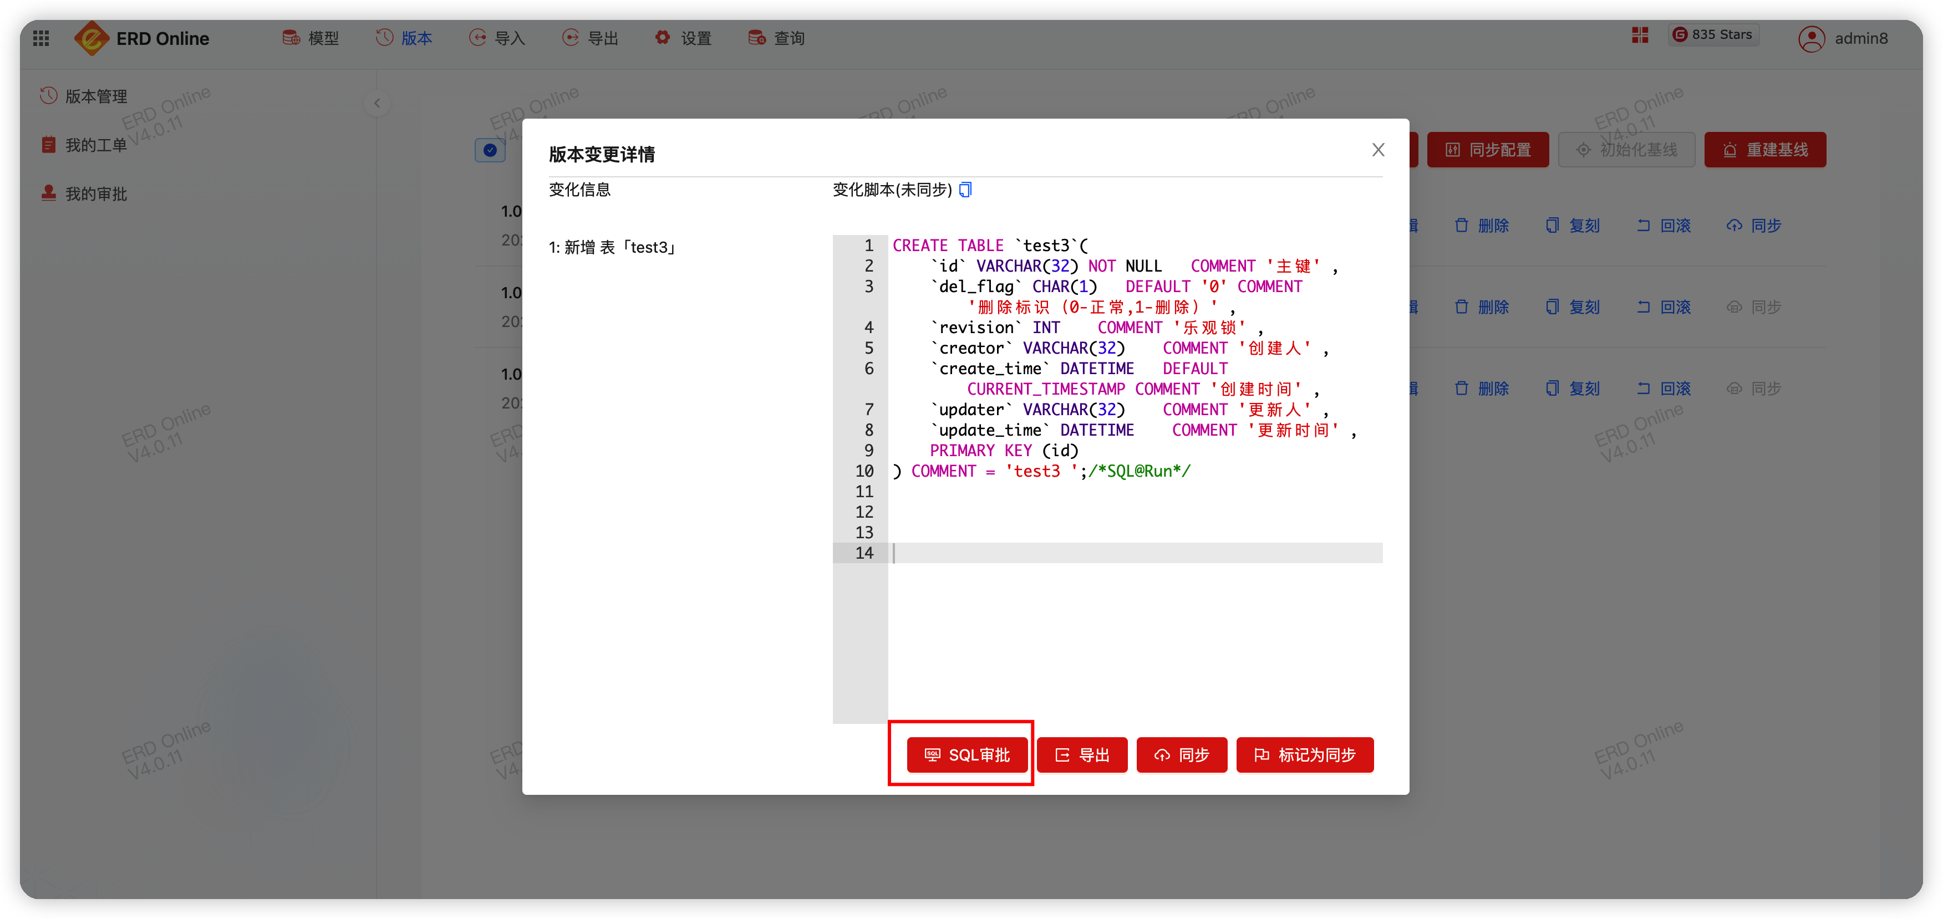Screen dimensions: 1943x919
Task: Close the 版本变更详情 dialog
Action: click(1378, 150)
